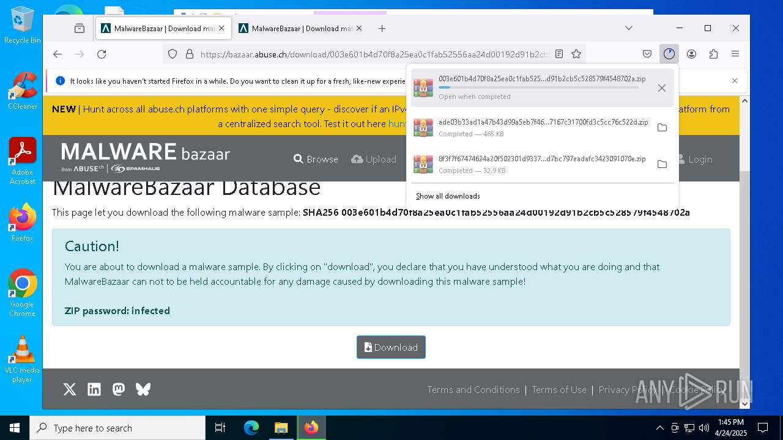View site security lock information
783x440 pixels.
(x=189, y=54)
